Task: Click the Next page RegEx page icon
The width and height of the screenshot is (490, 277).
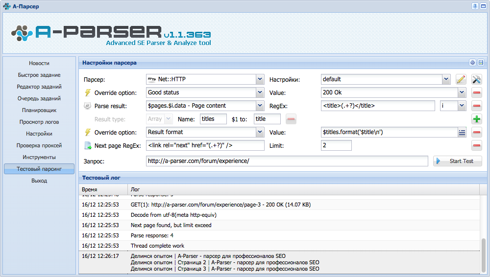Action: (88, 145)
